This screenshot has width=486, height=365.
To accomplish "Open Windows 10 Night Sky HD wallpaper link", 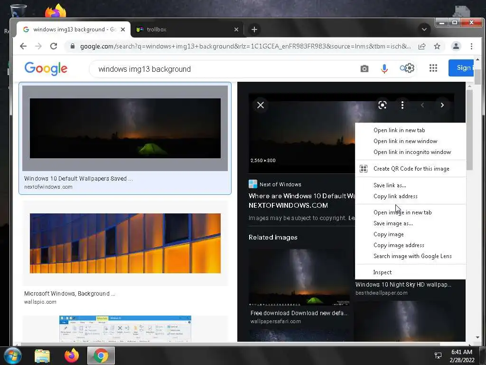I will (403, 284).
